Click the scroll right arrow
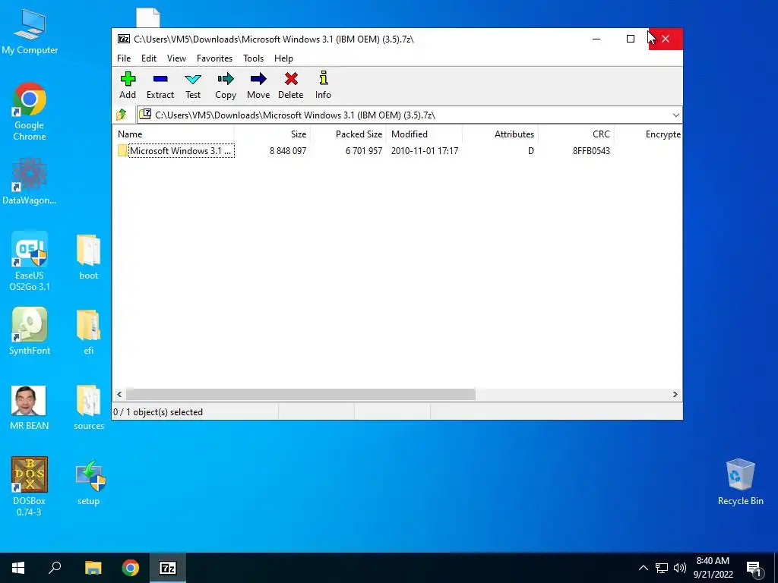This screenshot has height=583, width=778. coord(675,394)
